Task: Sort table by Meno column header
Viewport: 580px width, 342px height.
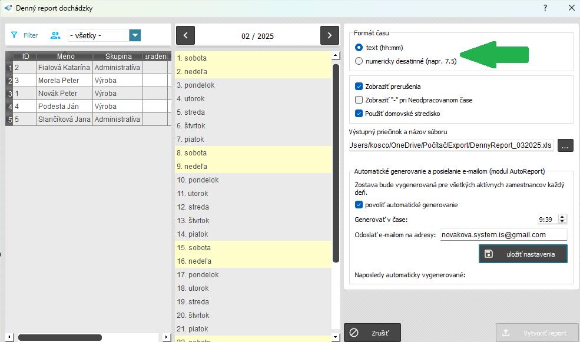Action: pos(65,57)
